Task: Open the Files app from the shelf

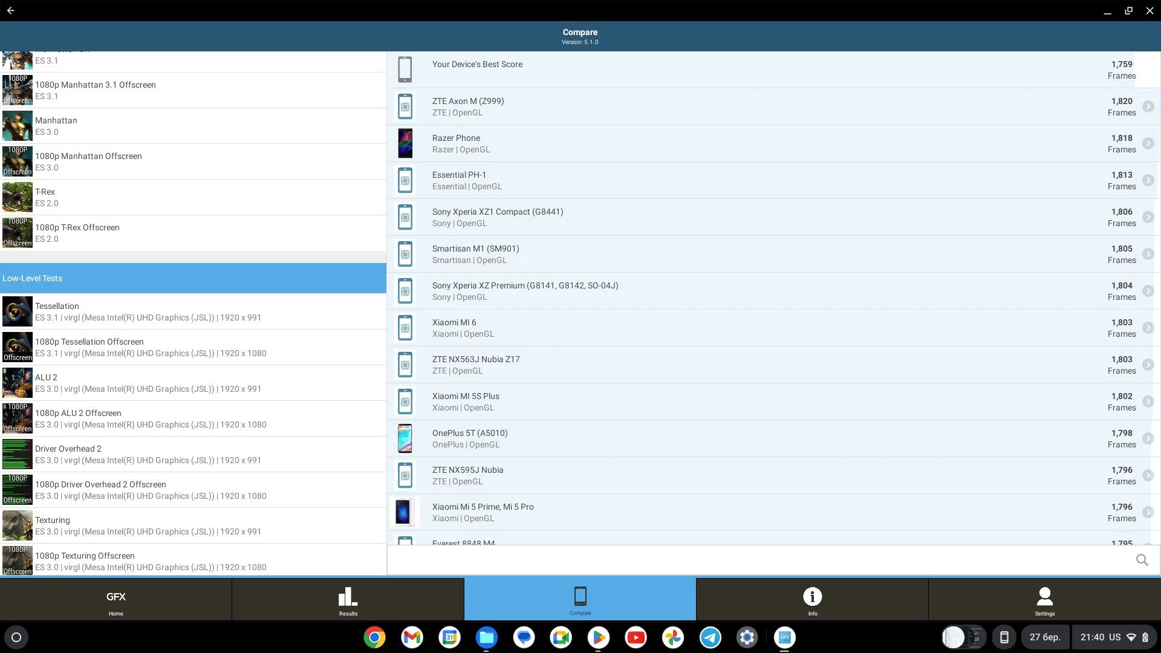Action: point(486,637)
